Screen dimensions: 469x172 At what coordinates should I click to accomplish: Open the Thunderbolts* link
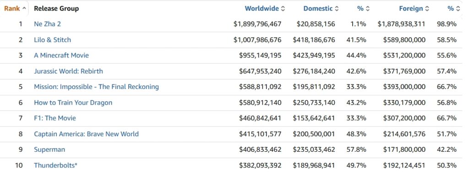(x=55, y=165)
